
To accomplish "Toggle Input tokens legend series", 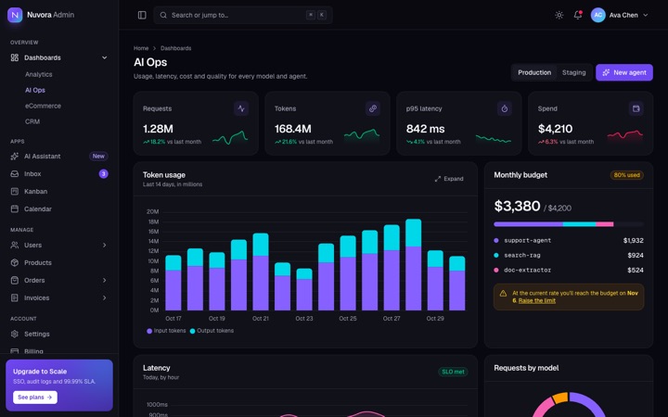I will [167, 331].
